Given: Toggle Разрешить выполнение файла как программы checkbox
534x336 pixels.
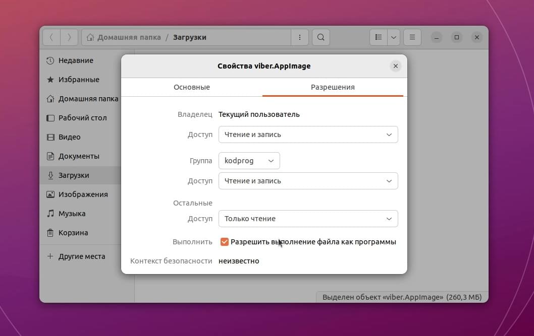Looking at the screenshot, I should 225,242.
